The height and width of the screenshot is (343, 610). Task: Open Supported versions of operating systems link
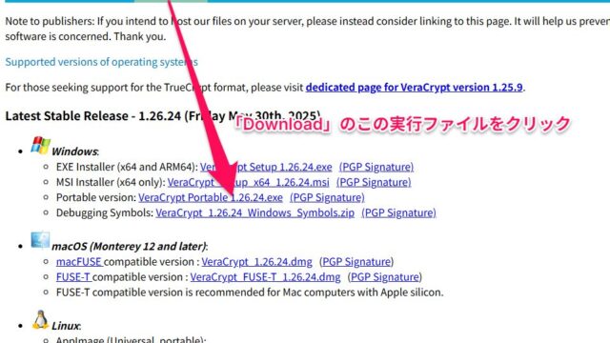[x=101, y=62]
